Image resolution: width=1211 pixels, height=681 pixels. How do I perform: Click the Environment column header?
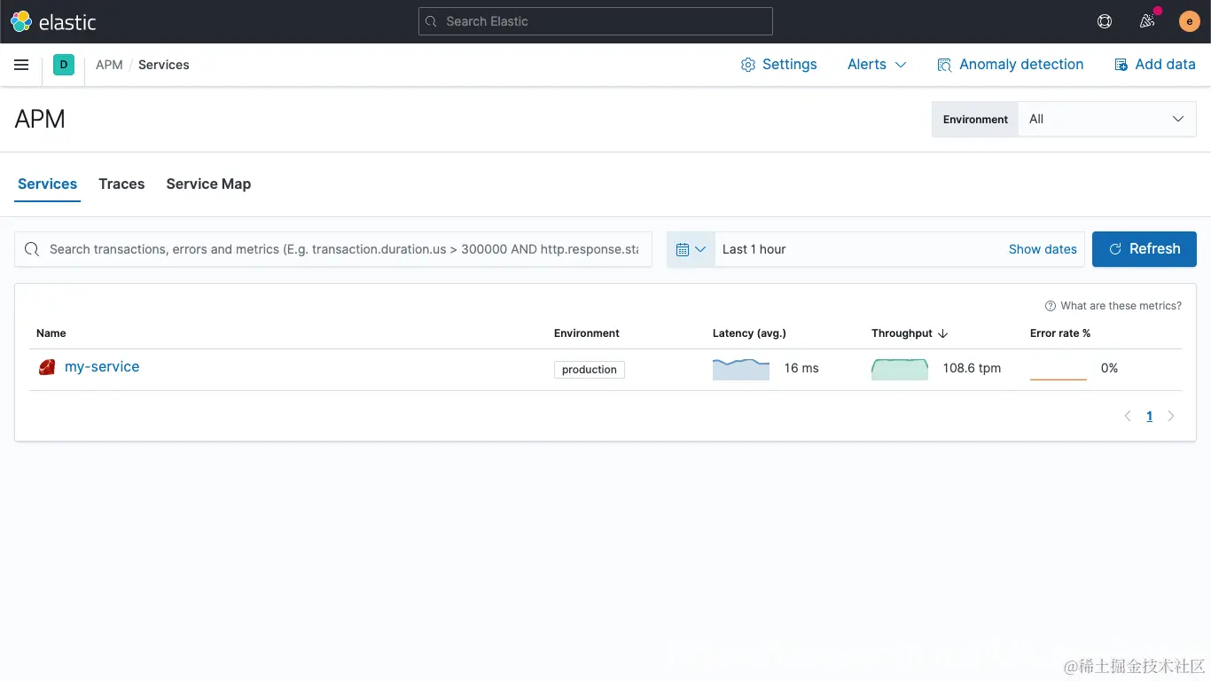click(587, 333)
